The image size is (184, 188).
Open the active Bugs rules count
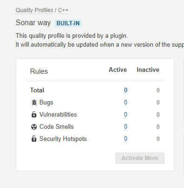(x=126, y=103)
